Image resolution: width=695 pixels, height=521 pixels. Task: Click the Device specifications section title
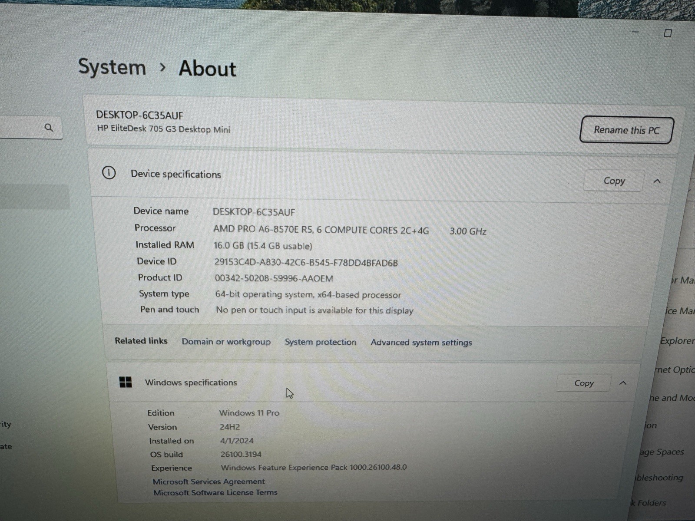(x=176, y=174)
